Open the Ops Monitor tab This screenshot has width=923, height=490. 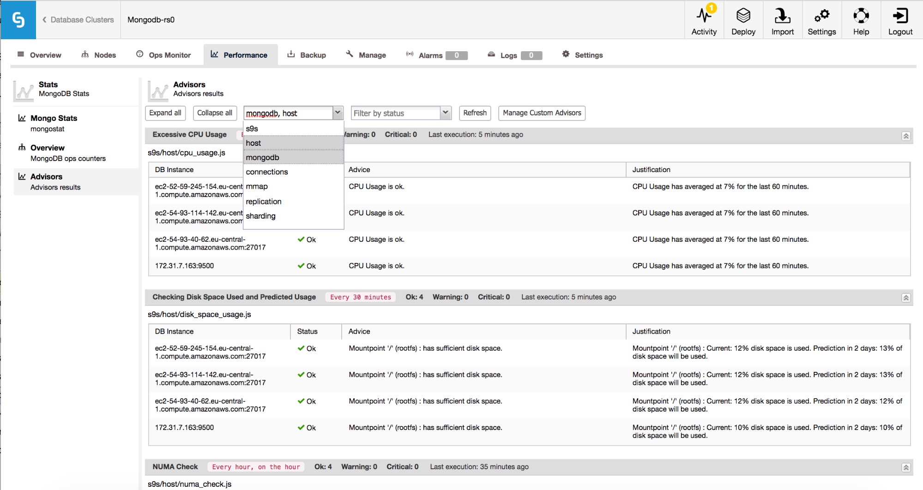163,55
